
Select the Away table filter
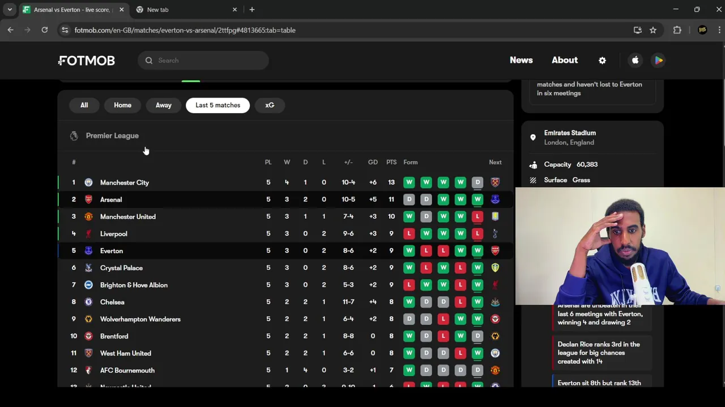[163, 105]
